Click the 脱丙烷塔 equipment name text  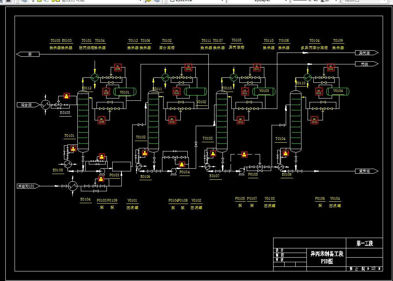(x=87, y=48)
